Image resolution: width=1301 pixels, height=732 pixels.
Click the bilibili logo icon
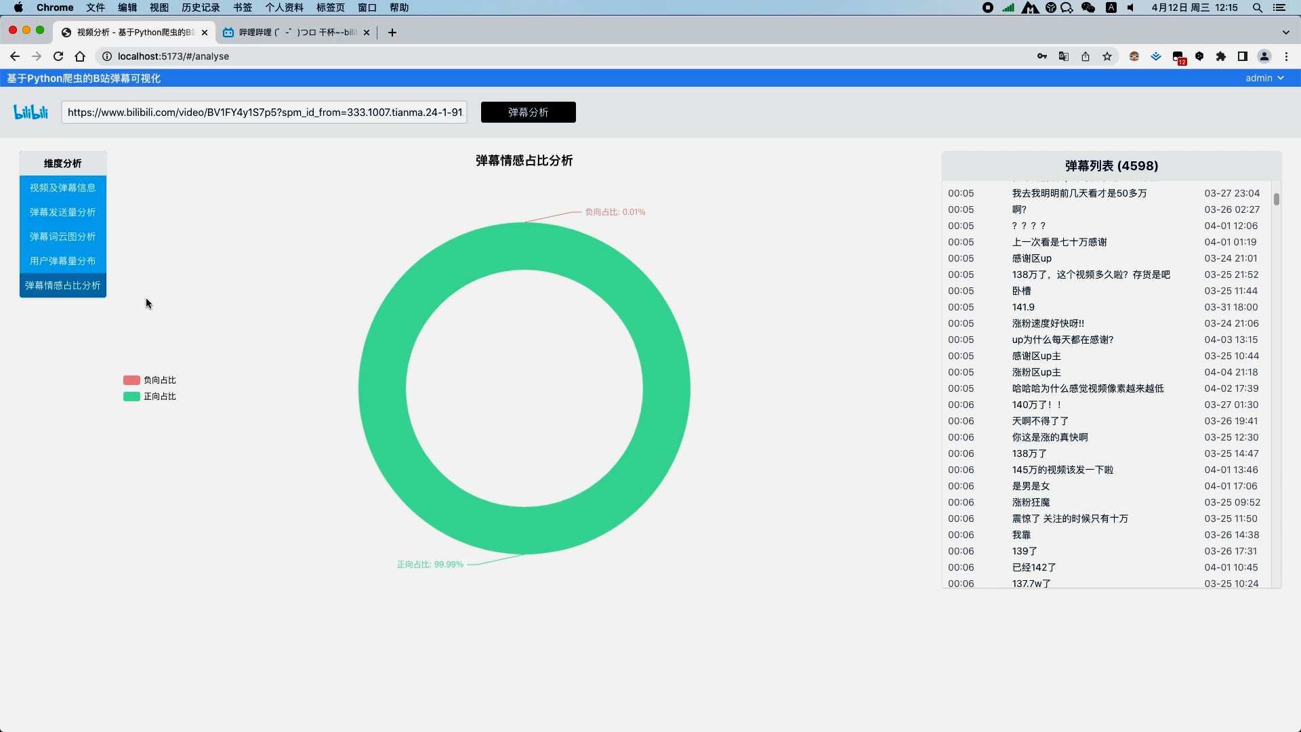[30, 112]
